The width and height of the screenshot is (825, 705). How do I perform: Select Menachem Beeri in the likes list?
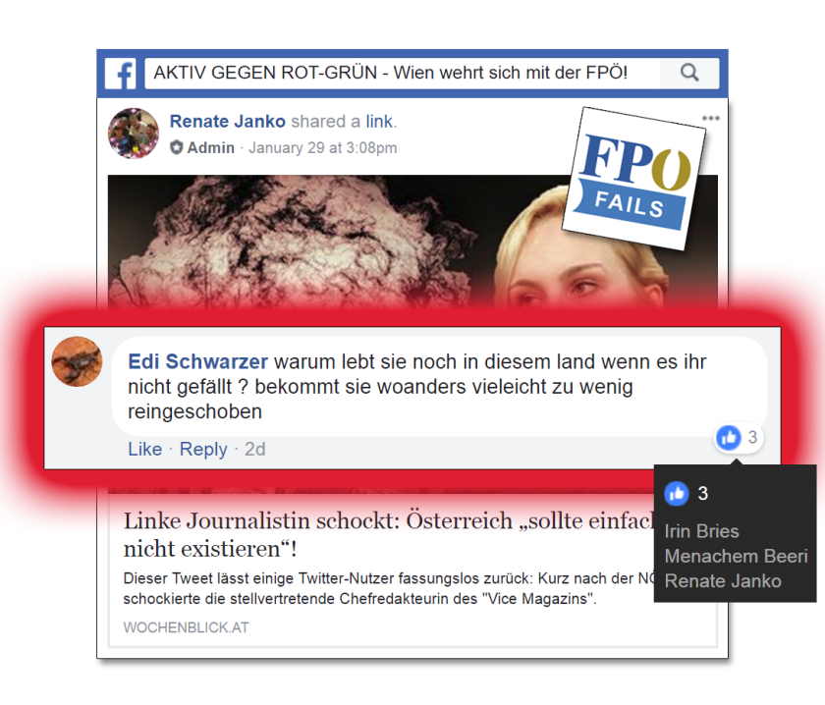tap(736, 556)
